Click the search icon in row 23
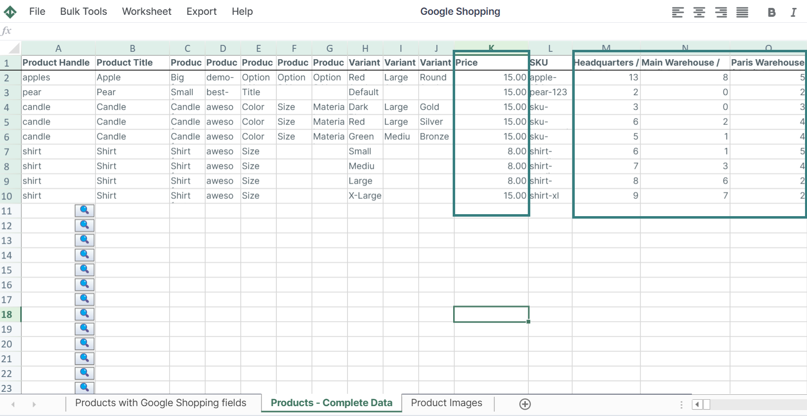 (85, 388)
